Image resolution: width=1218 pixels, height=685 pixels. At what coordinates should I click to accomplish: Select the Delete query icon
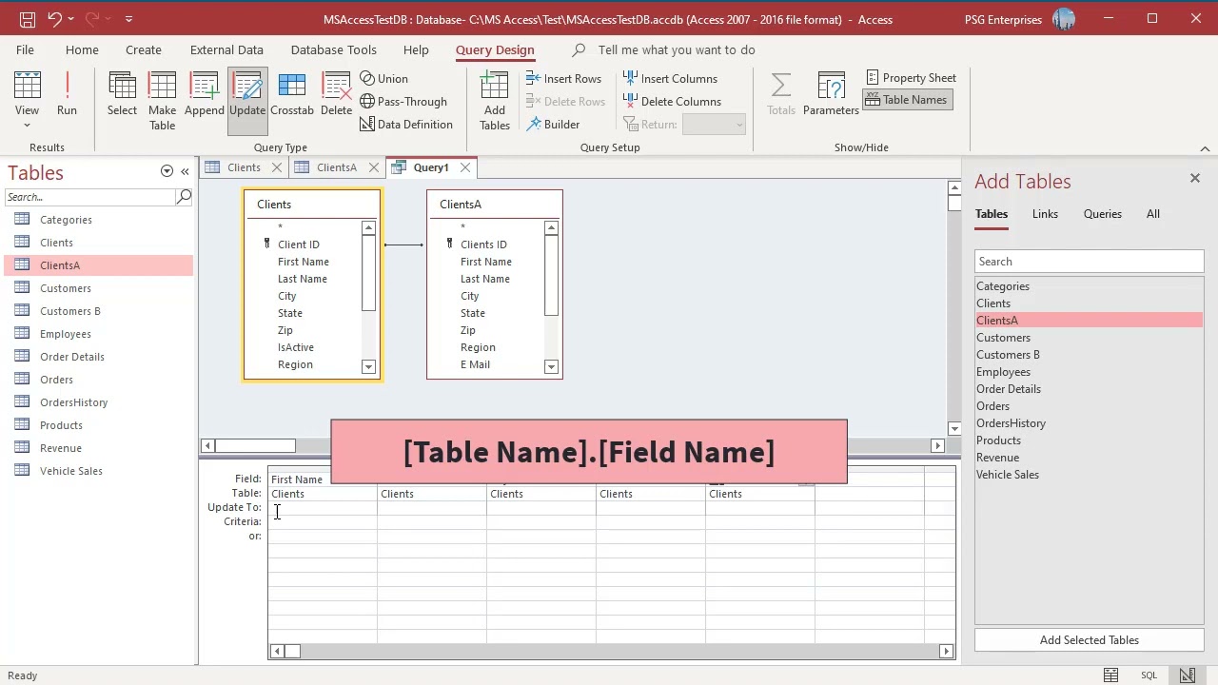coord(336,95)
